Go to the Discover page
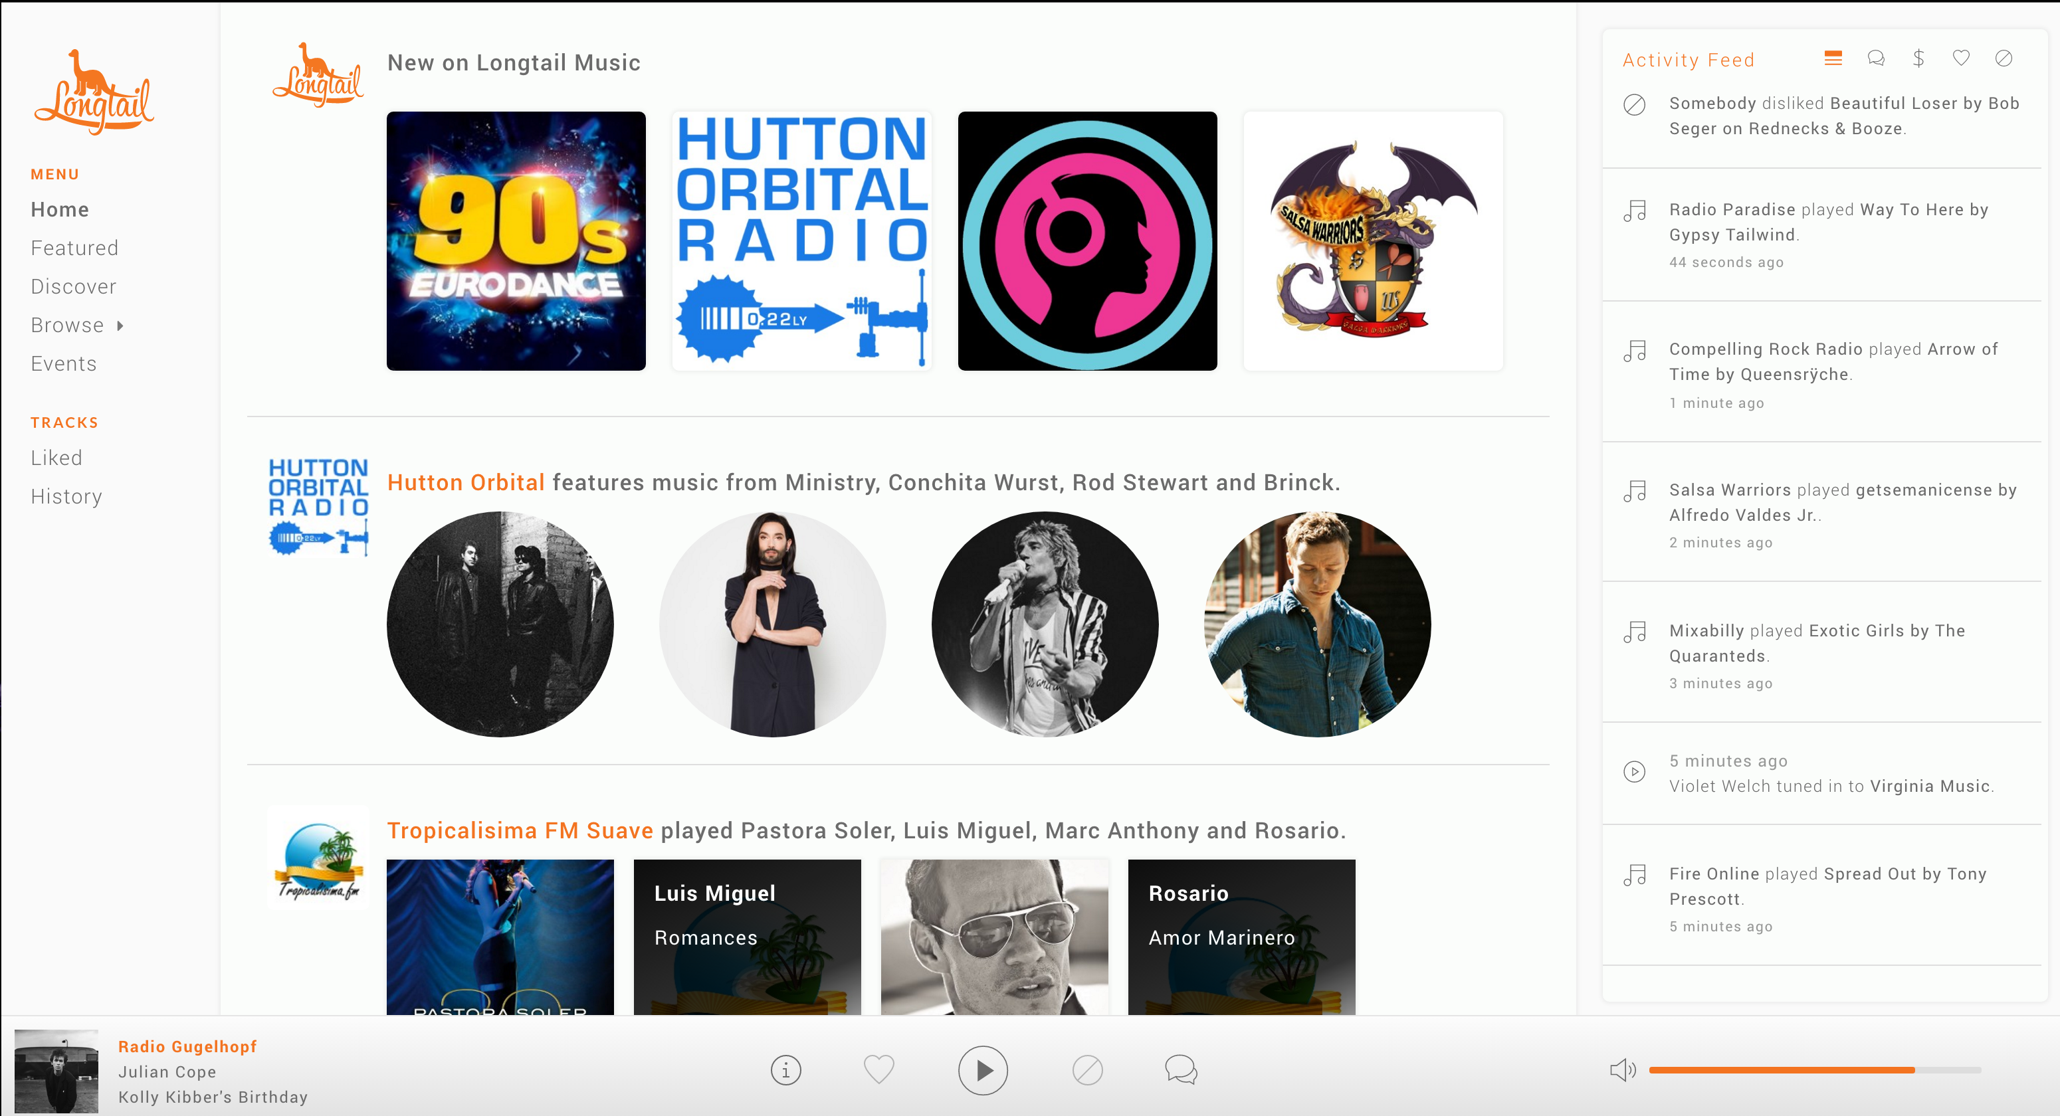This screenshot has height=1116, width=2060. [74, 286]
